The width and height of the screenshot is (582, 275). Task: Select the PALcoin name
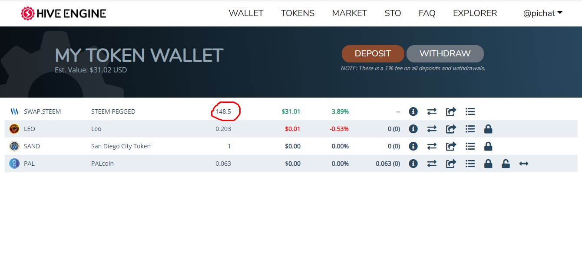103,164
